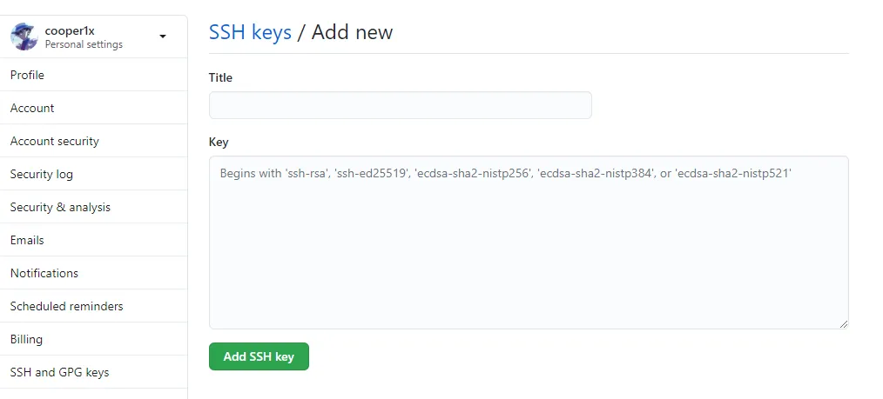Click the Key field label
This screenshot has height=399, width=883.
click(x=219, y=142)
